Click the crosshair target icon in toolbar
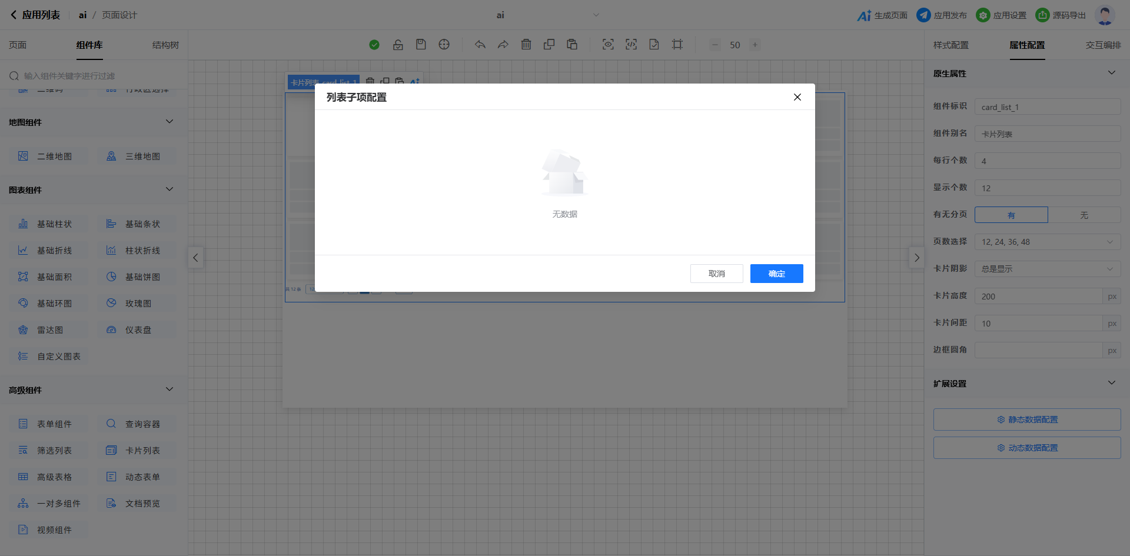 point(444,45)
